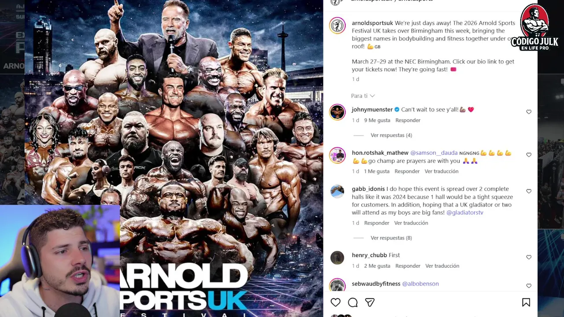
Task: Open gabb_idonis avatar
Action: [337, 192]
